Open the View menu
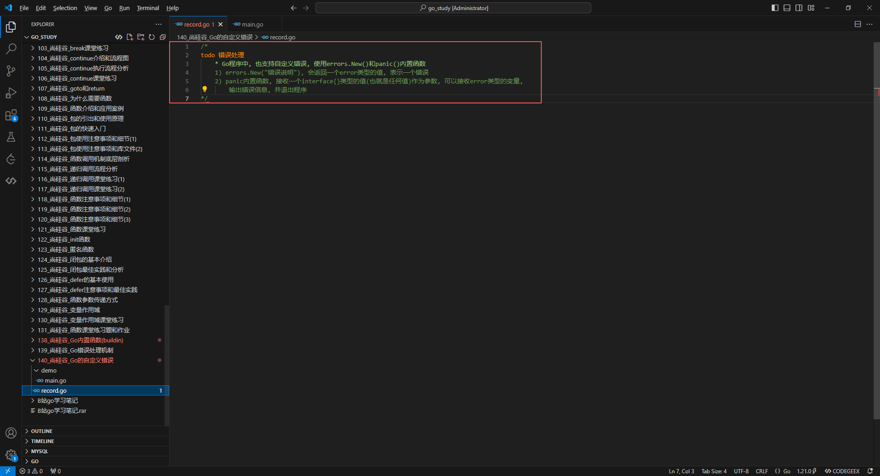 (x=90, y=8)
